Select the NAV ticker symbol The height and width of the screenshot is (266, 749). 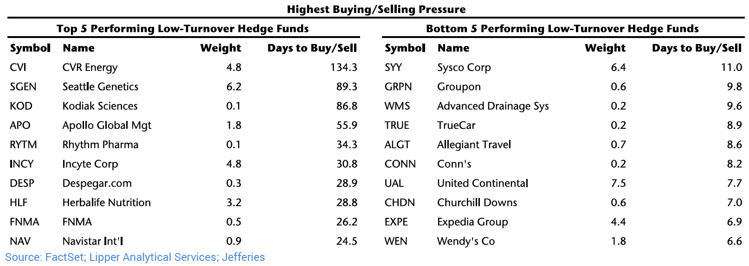pyautogui.click(x=20, y=241)
